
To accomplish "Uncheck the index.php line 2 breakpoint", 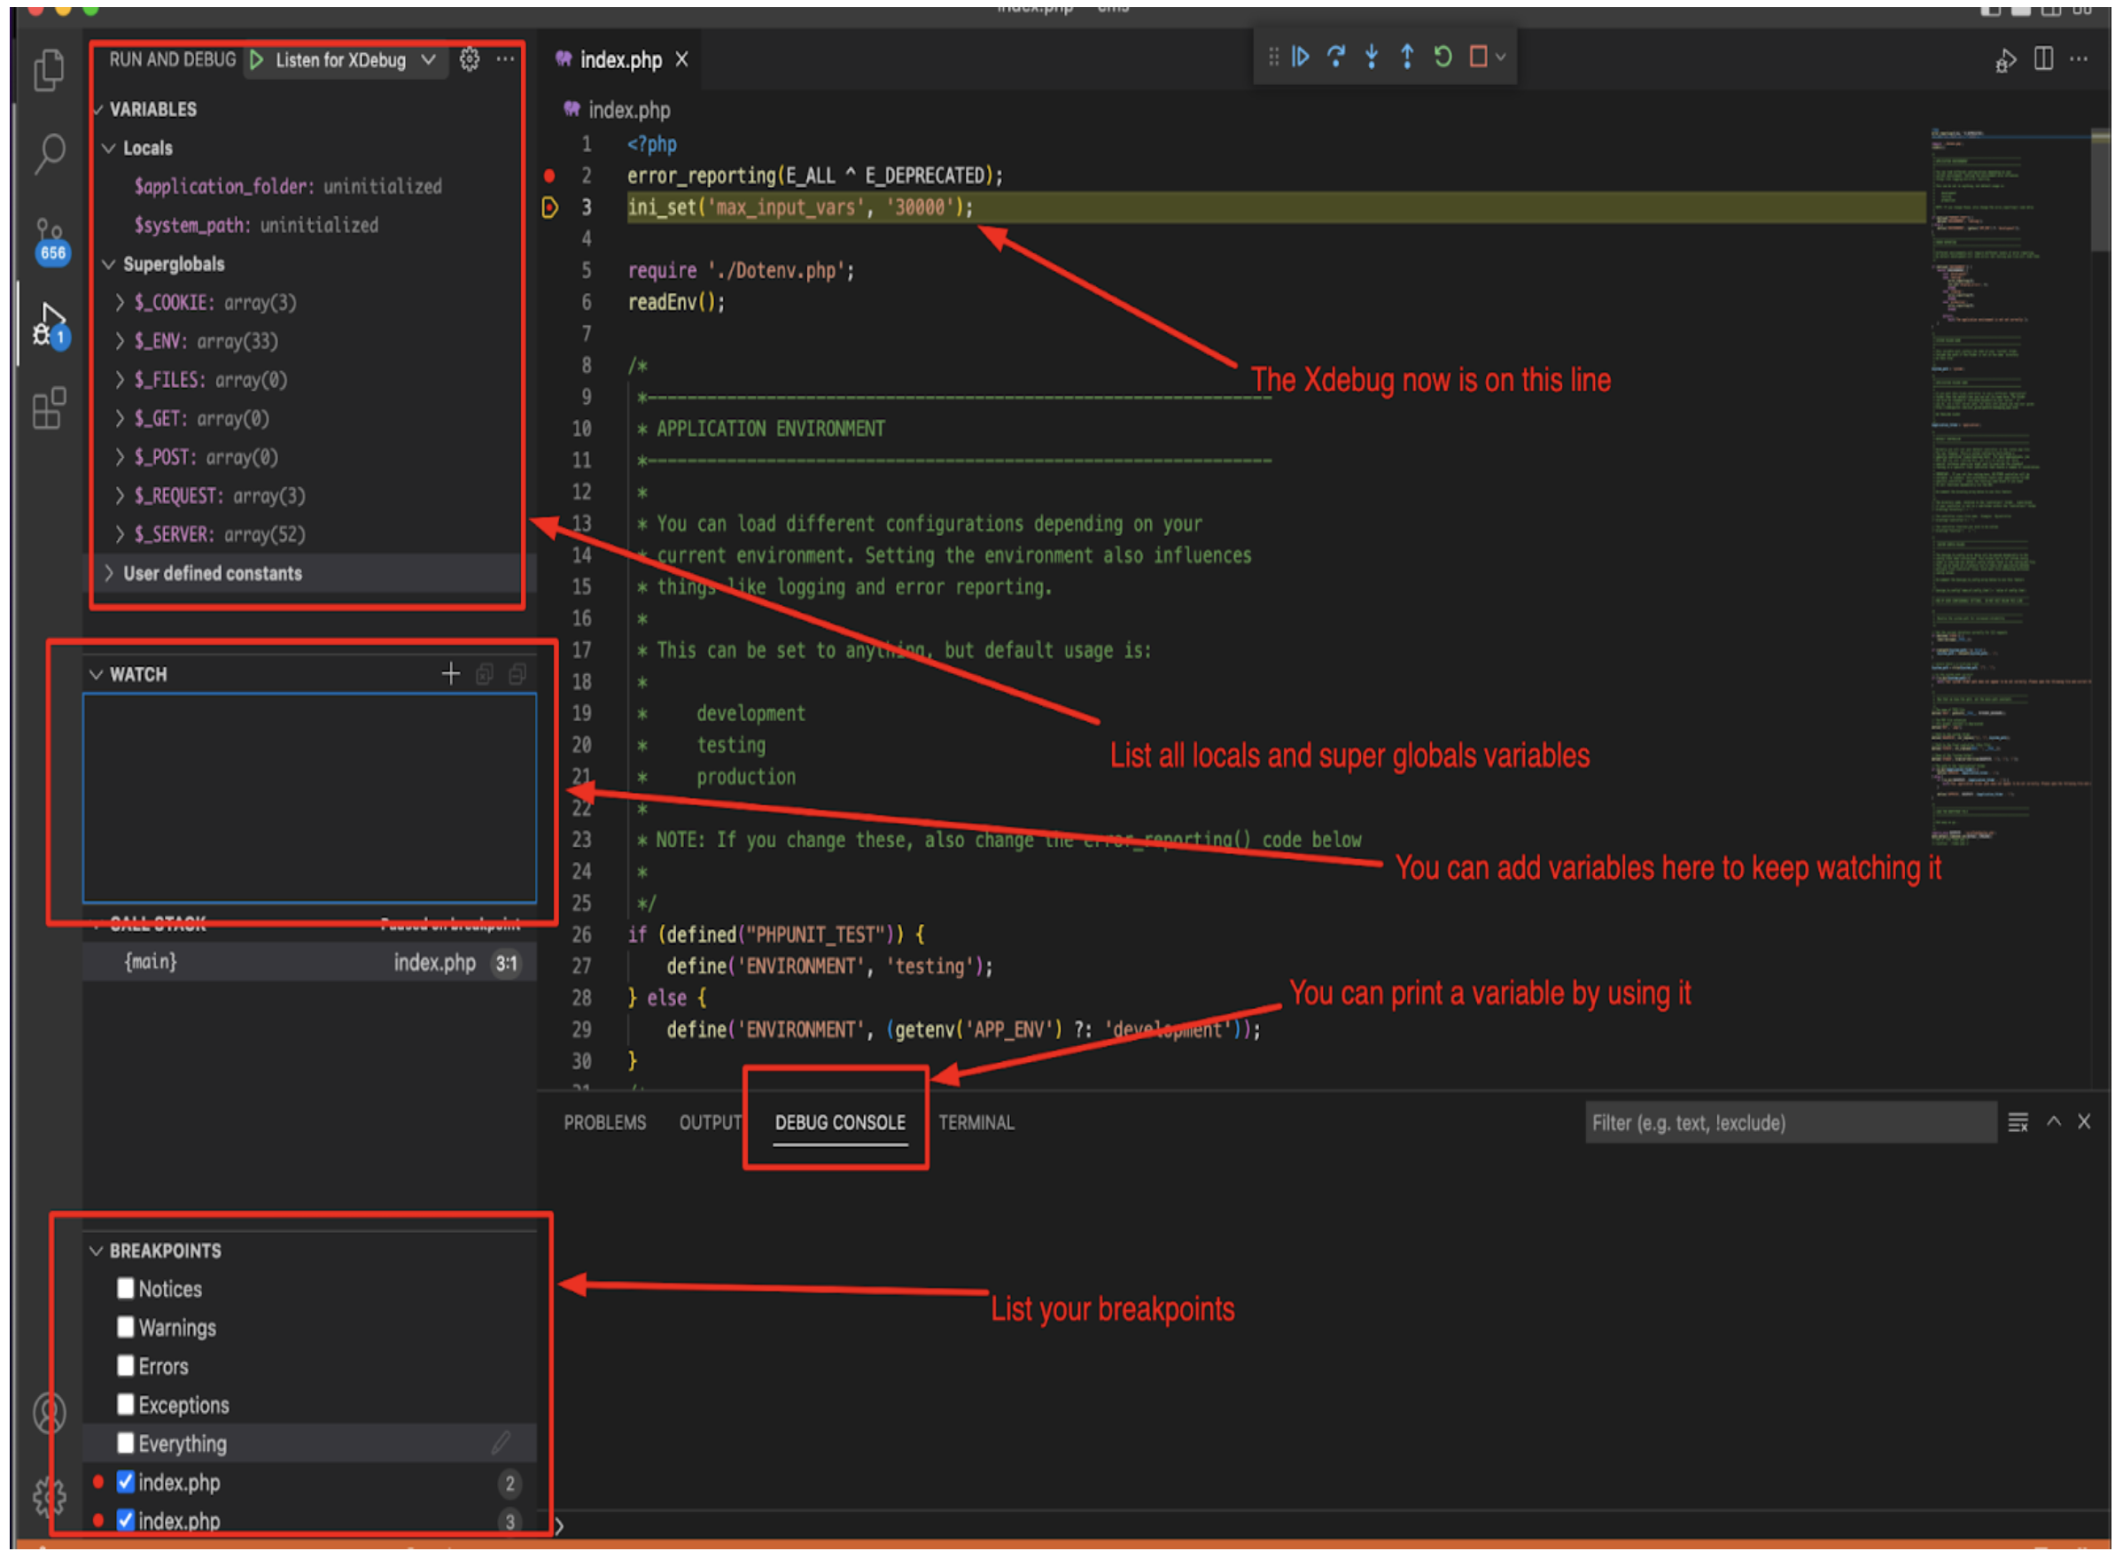I will pos(126,1482).
